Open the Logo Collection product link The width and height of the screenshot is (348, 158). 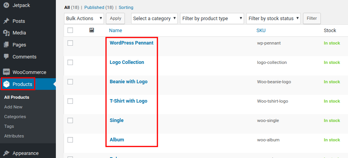coord(127,62)
